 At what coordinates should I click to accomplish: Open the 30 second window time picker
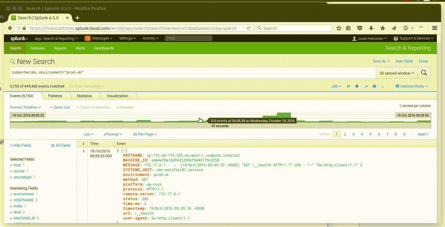click(x=396, y=73)
